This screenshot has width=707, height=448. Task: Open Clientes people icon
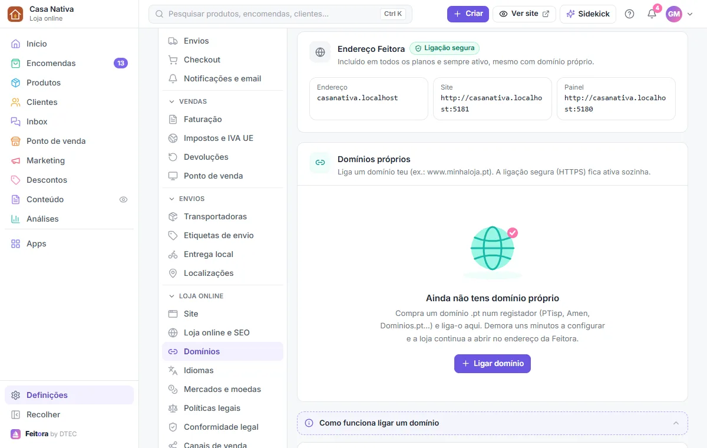pos(15,102)
